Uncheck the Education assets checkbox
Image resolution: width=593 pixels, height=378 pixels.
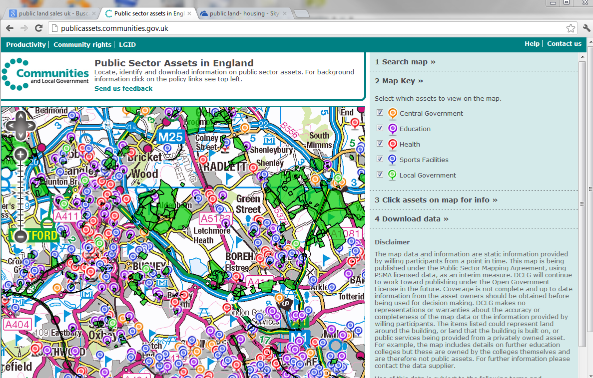[x=380, y=128]
